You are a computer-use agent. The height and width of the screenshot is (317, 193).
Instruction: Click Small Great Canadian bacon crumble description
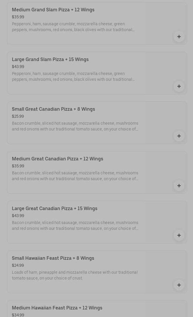[x=75, y=126]
